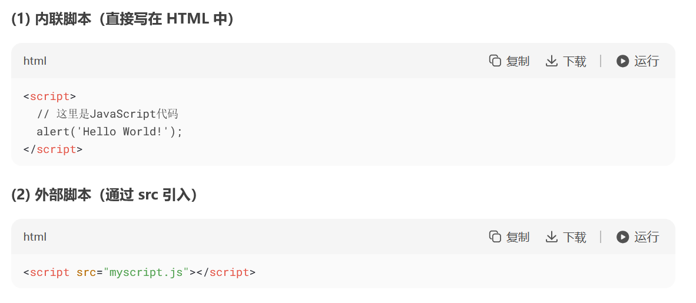Click the copy icon for the myscript.js block
This screenshot has width=696, height=303.
[x=495, y=237]
